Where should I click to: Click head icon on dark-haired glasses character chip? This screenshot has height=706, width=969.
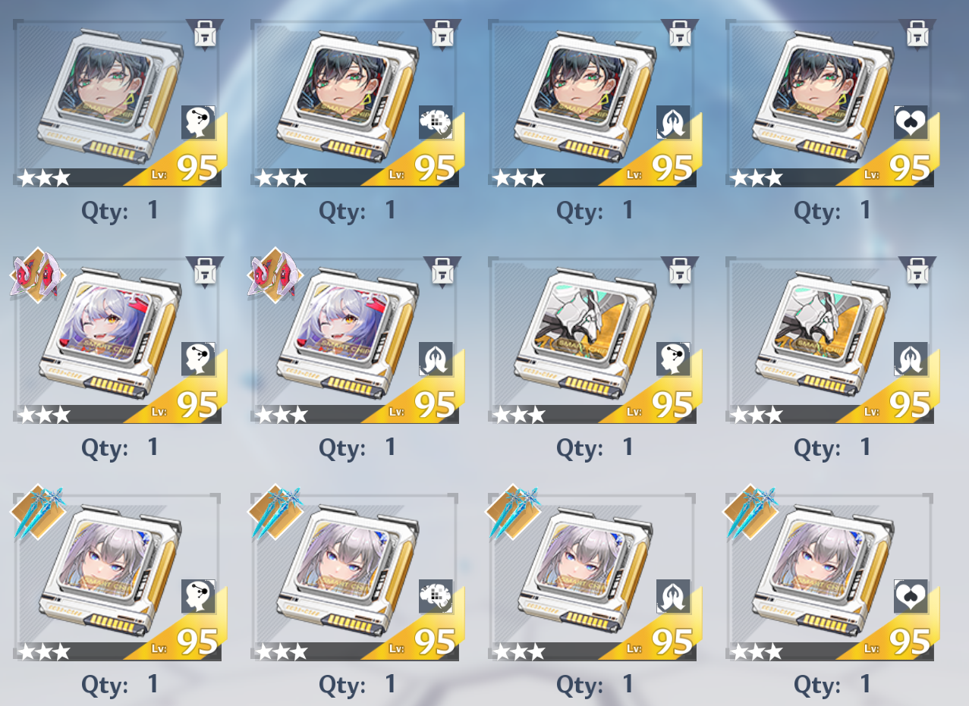[x=197, y=121]
